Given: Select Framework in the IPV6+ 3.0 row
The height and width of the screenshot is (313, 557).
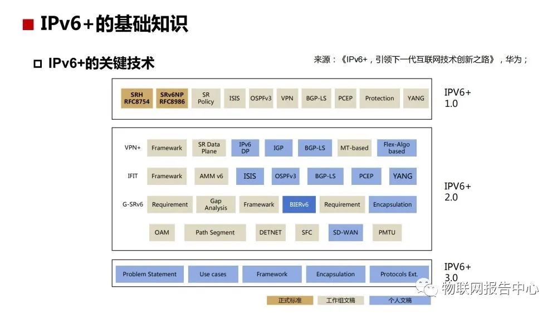Looking at the screenshot, I should point(272,274).
